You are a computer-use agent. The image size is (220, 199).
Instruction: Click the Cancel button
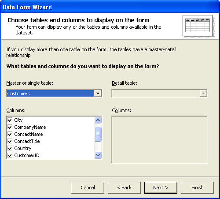[88, 188]
